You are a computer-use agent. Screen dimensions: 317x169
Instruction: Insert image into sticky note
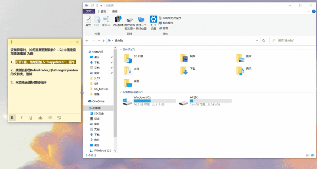59,118
